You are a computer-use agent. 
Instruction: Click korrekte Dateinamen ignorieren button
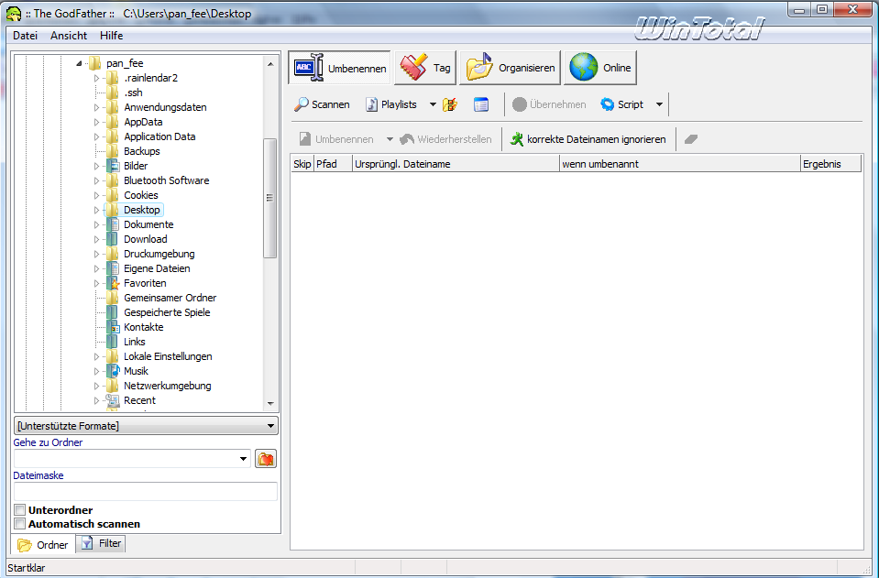click(588, 139)
